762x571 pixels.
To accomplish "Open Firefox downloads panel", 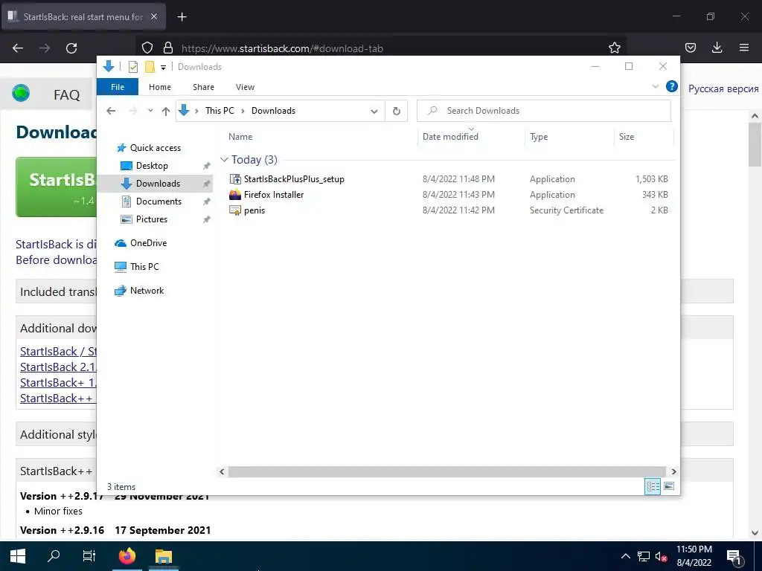I will click(x=717, y=48).
